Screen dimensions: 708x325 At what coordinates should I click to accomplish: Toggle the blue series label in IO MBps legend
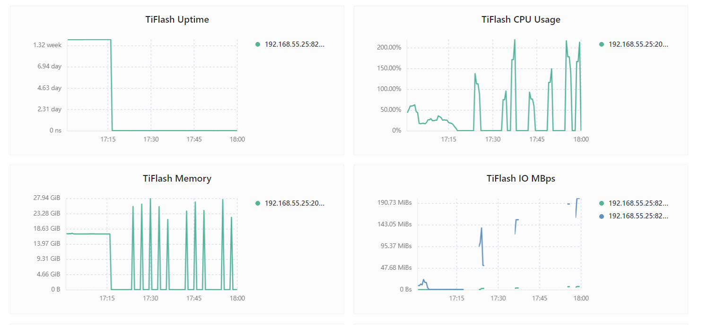coord(638,216)
